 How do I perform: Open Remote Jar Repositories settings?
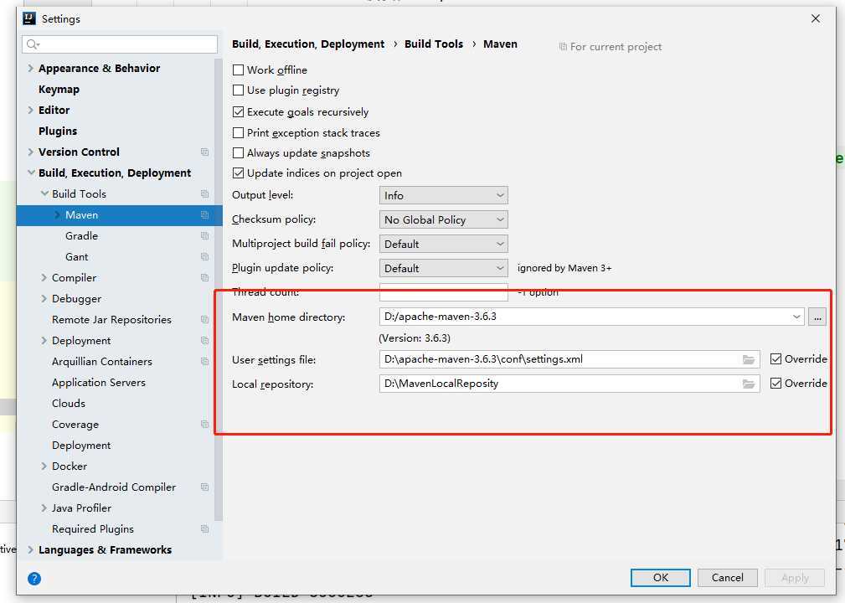click(x=111, y=320)
